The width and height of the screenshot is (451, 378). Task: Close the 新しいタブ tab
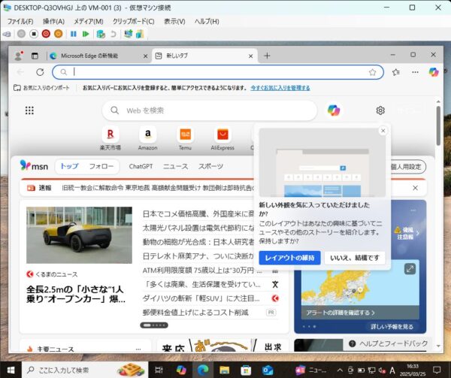(x=251, y=56)
